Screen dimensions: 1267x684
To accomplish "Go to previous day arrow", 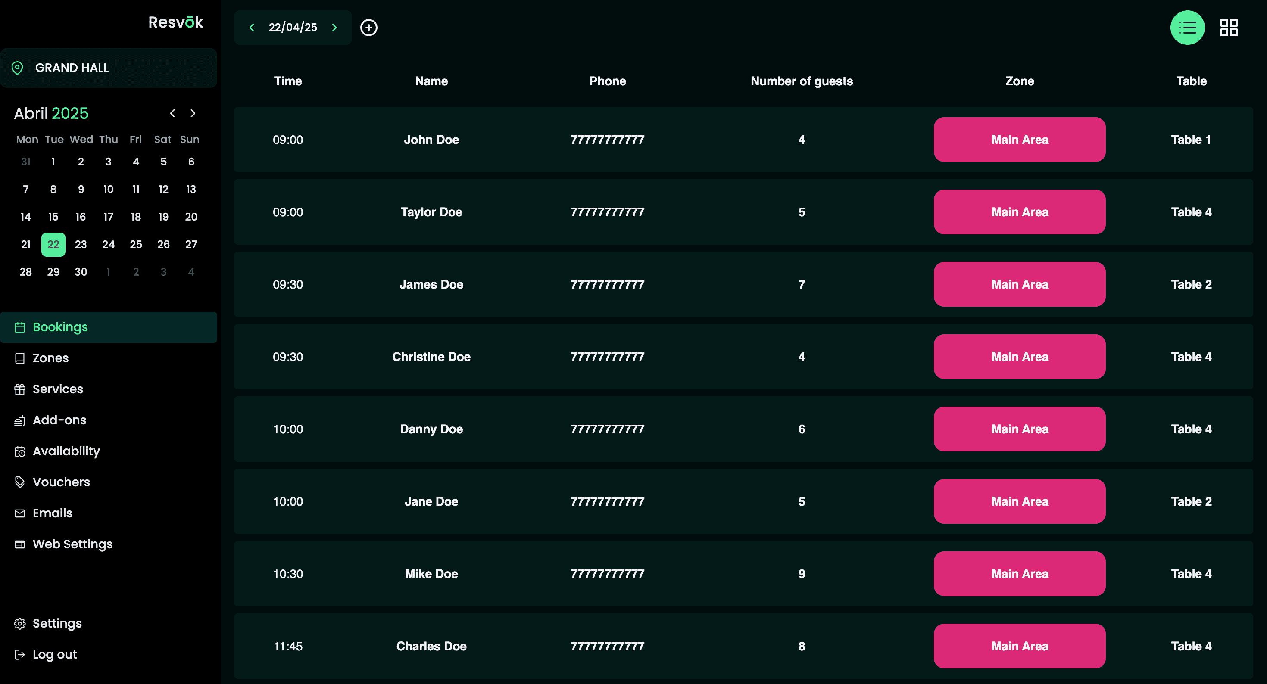I will click(x=252, y=28).
